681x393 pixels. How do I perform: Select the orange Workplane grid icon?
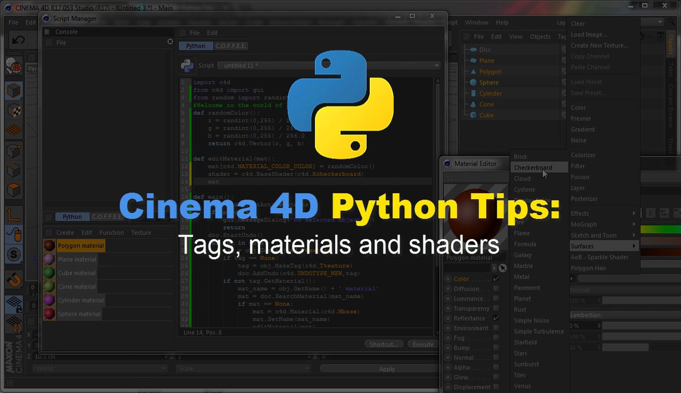(14, 130)
